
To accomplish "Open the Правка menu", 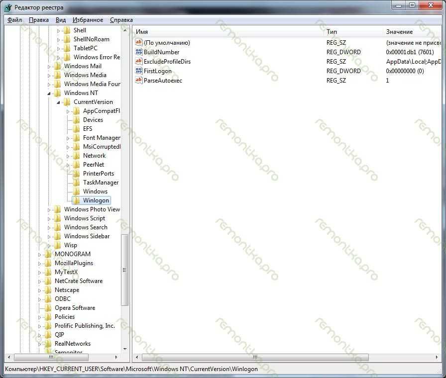I will point(39,20).
